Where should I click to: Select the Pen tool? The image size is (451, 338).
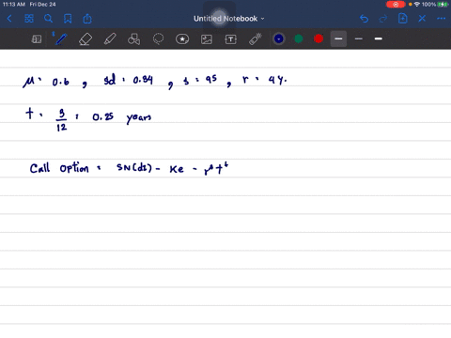coord(61,39)
